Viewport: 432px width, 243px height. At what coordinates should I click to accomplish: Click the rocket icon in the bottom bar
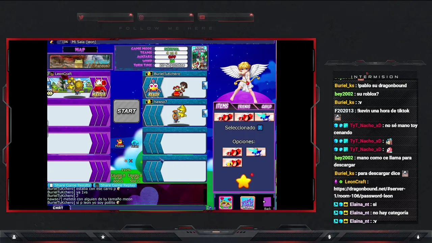pos(418,237)
